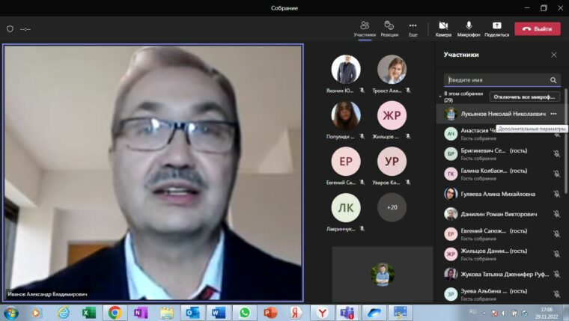The height and width of the screenshot is (321, 569).
Task: Select participant Гуляева Алина Михайловна in list
Action: pyautogui.click(x=498, y=194)
